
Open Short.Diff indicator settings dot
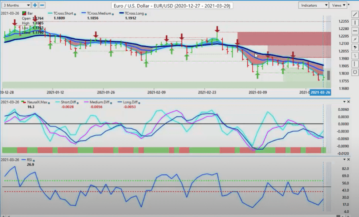pyautogui.click(x=78, y=103)
